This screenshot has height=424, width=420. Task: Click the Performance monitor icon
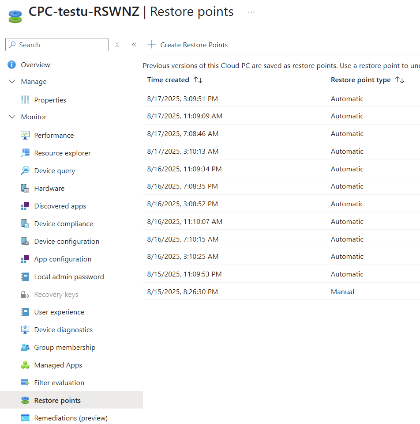(x=25, y=135)
